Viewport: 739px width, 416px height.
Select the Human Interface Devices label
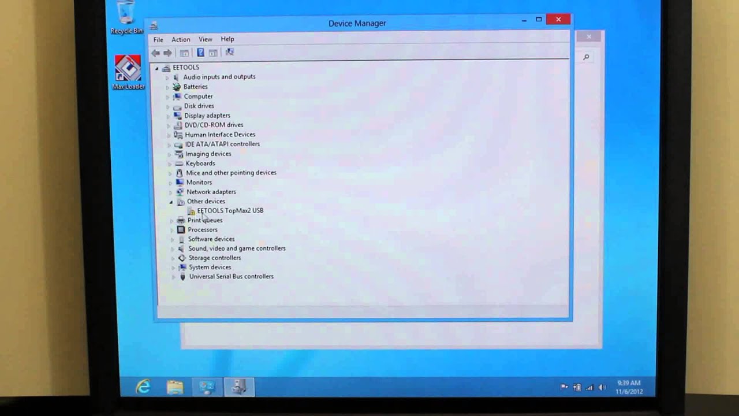point(220,135)
